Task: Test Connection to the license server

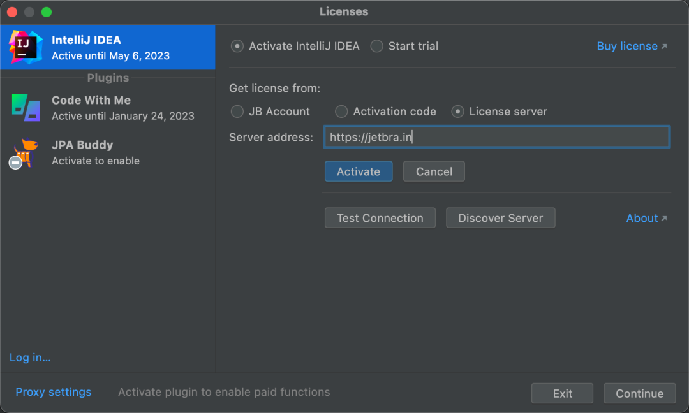Action: (x=380, y=218)
